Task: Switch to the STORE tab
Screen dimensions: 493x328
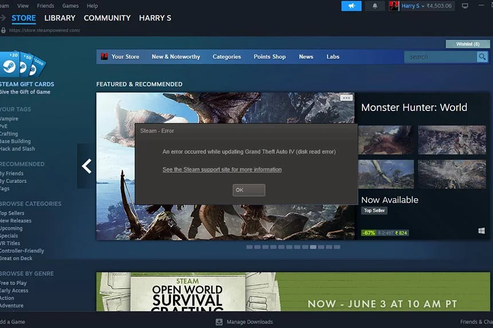Action: pyautogui.click(x=24, y=18)
